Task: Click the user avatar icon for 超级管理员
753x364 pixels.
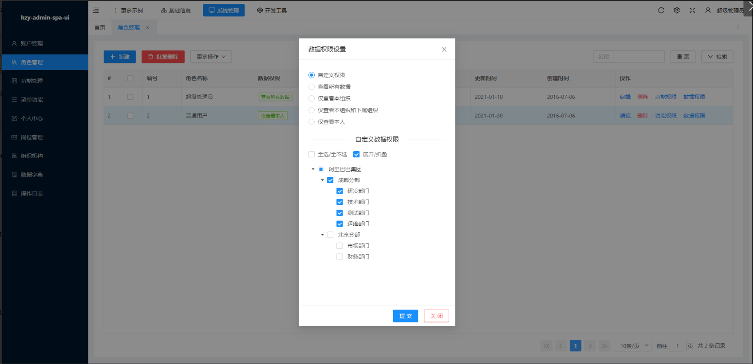Action: pos(708,10)
